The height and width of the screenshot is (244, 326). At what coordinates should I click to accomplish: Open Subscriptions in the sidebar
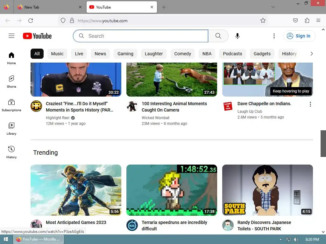pyautogui.click(x=11, y=105)
